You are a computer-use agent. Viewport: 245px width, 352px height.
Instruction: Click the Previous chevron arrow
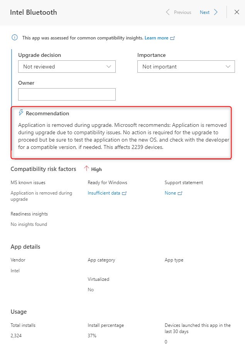click(167, 12)
